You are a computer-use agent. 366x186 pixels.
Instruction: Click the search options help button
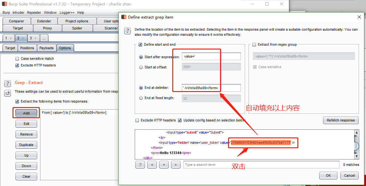pos(140,165)
